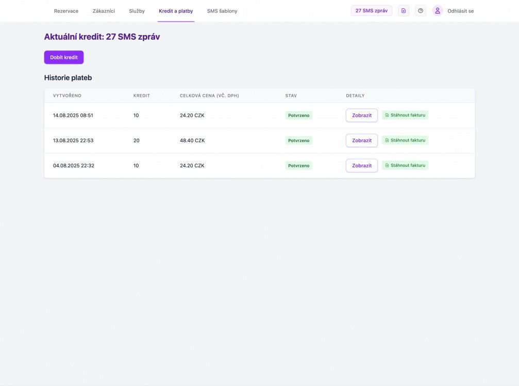The height and width of the screenshot is (386, 519).
Task: Click Odhlásit se to log out
Action: click(x=460, y=11)
